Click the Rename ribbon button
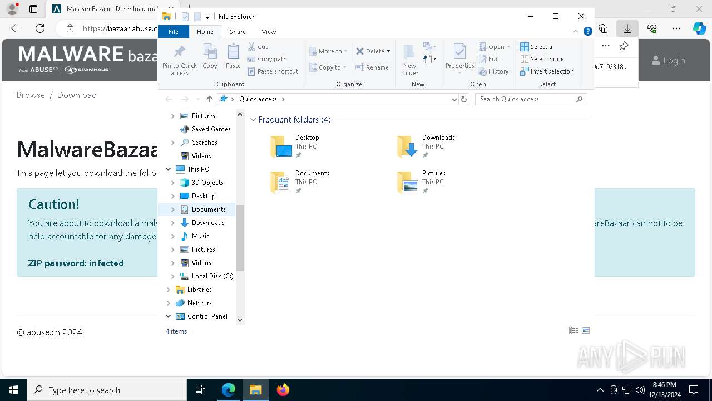The image size is (712, 401). [372, 67]
